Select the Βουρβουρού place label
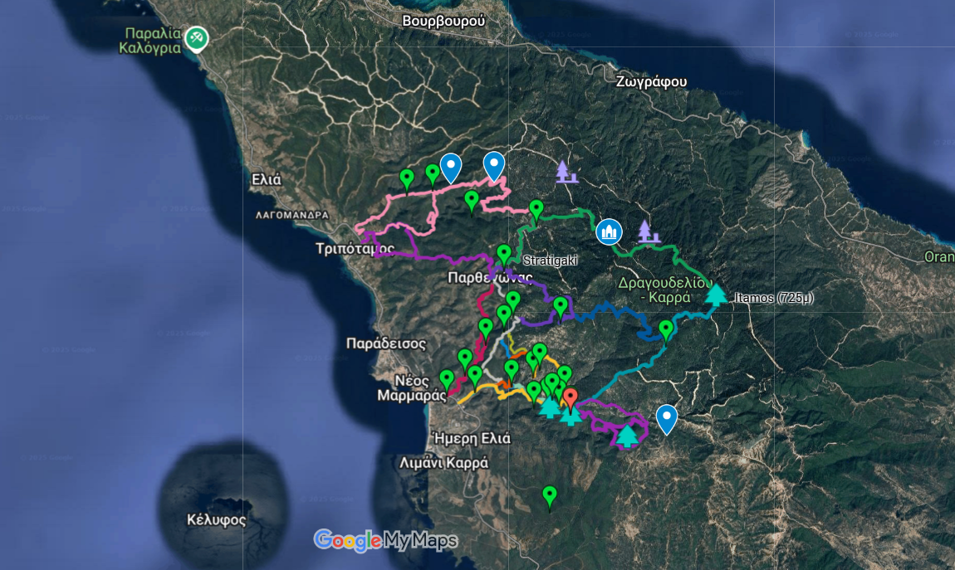Screen dimensions: 955x570 pyautogui.click(x=443, y=21)
